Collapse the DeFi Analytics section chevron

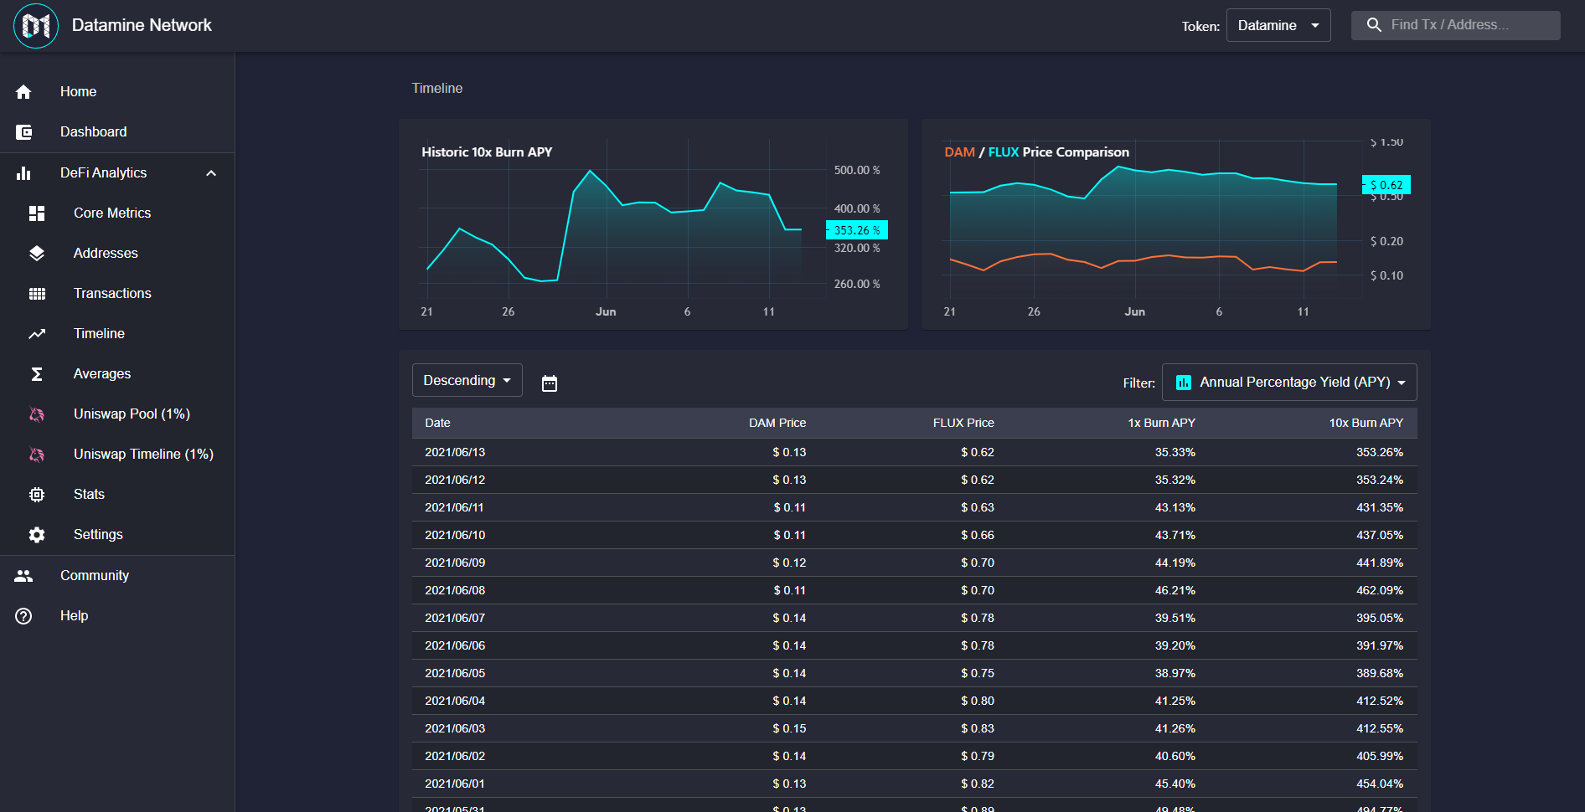tap(211, 173)
